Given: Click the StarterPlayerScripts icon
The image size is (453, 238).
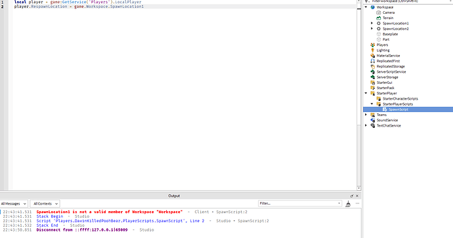Looking at the screenshot, I should 379,104.
